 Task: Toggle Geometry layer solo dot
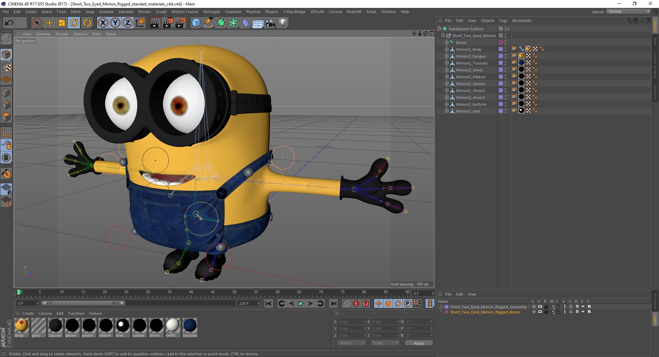tap(534, 307)
